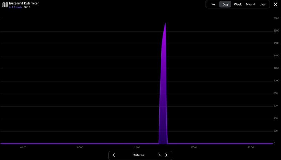
Task: Switch to the Week view
Action: 238,4
